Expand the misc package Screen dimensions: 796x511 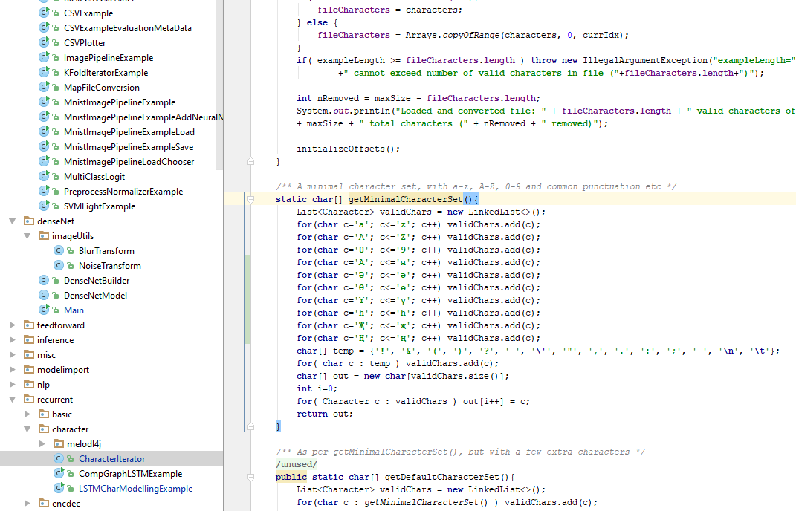[12, 355]
